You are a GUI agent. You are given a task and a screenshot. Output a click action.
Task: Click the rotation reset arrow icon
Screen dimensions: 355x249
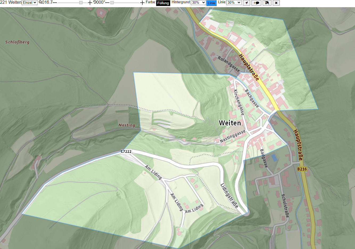(95, 2)
